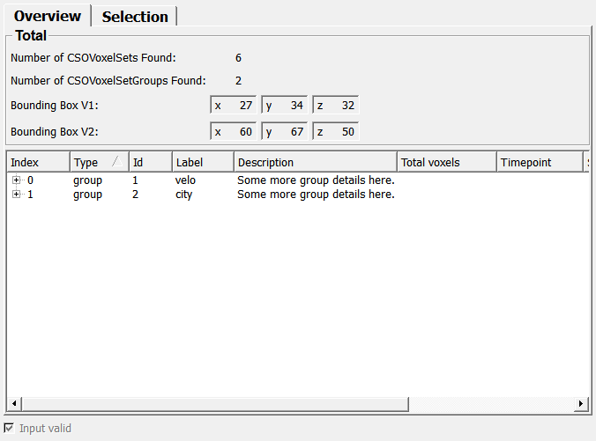This screenshot has width=596, height=441.
Task: Expand the city group row
Action: [x=16, y=195]
